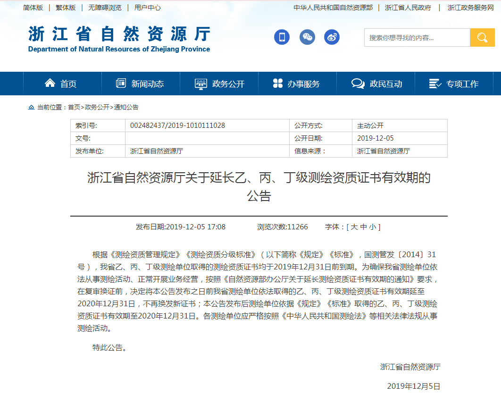Viewport: 501px width, 411px height.
Task: Click the 文号: label cell
Action: [x=98, y=138]
